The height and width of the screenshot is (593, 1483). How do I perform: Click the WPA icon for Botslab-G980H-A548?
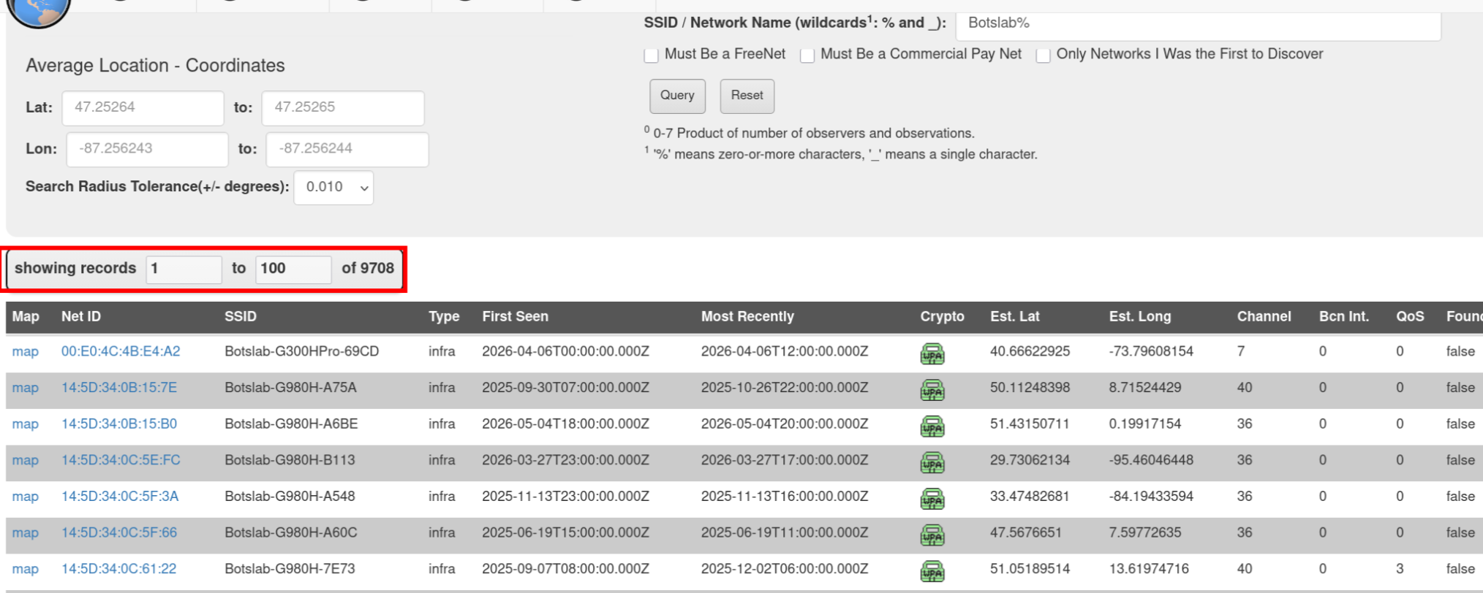click(932, 499)
